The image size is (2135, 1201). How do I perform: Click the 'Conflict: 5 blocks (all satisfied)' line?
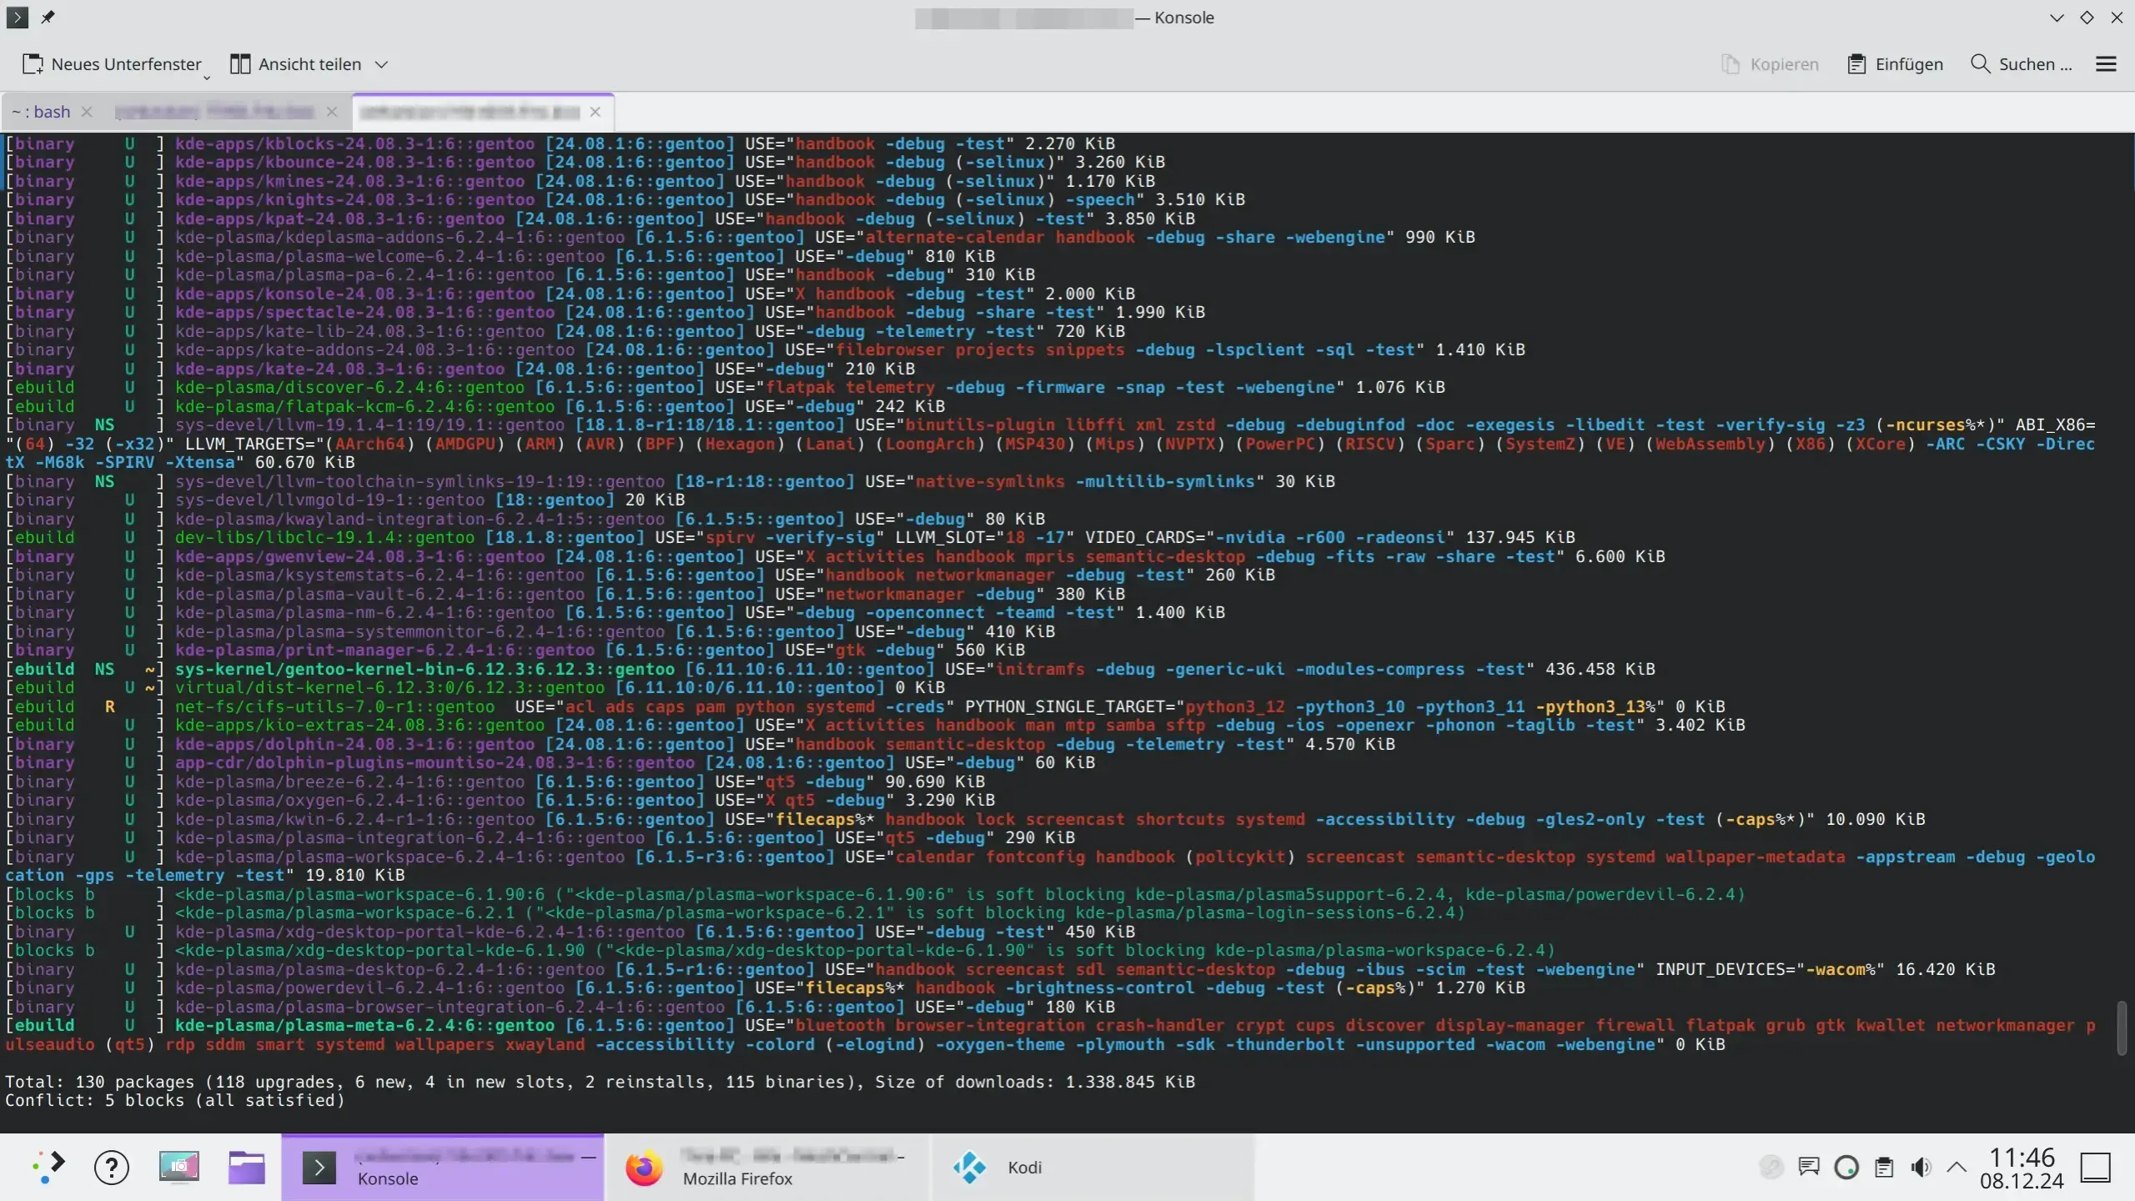coord(175,1100)
